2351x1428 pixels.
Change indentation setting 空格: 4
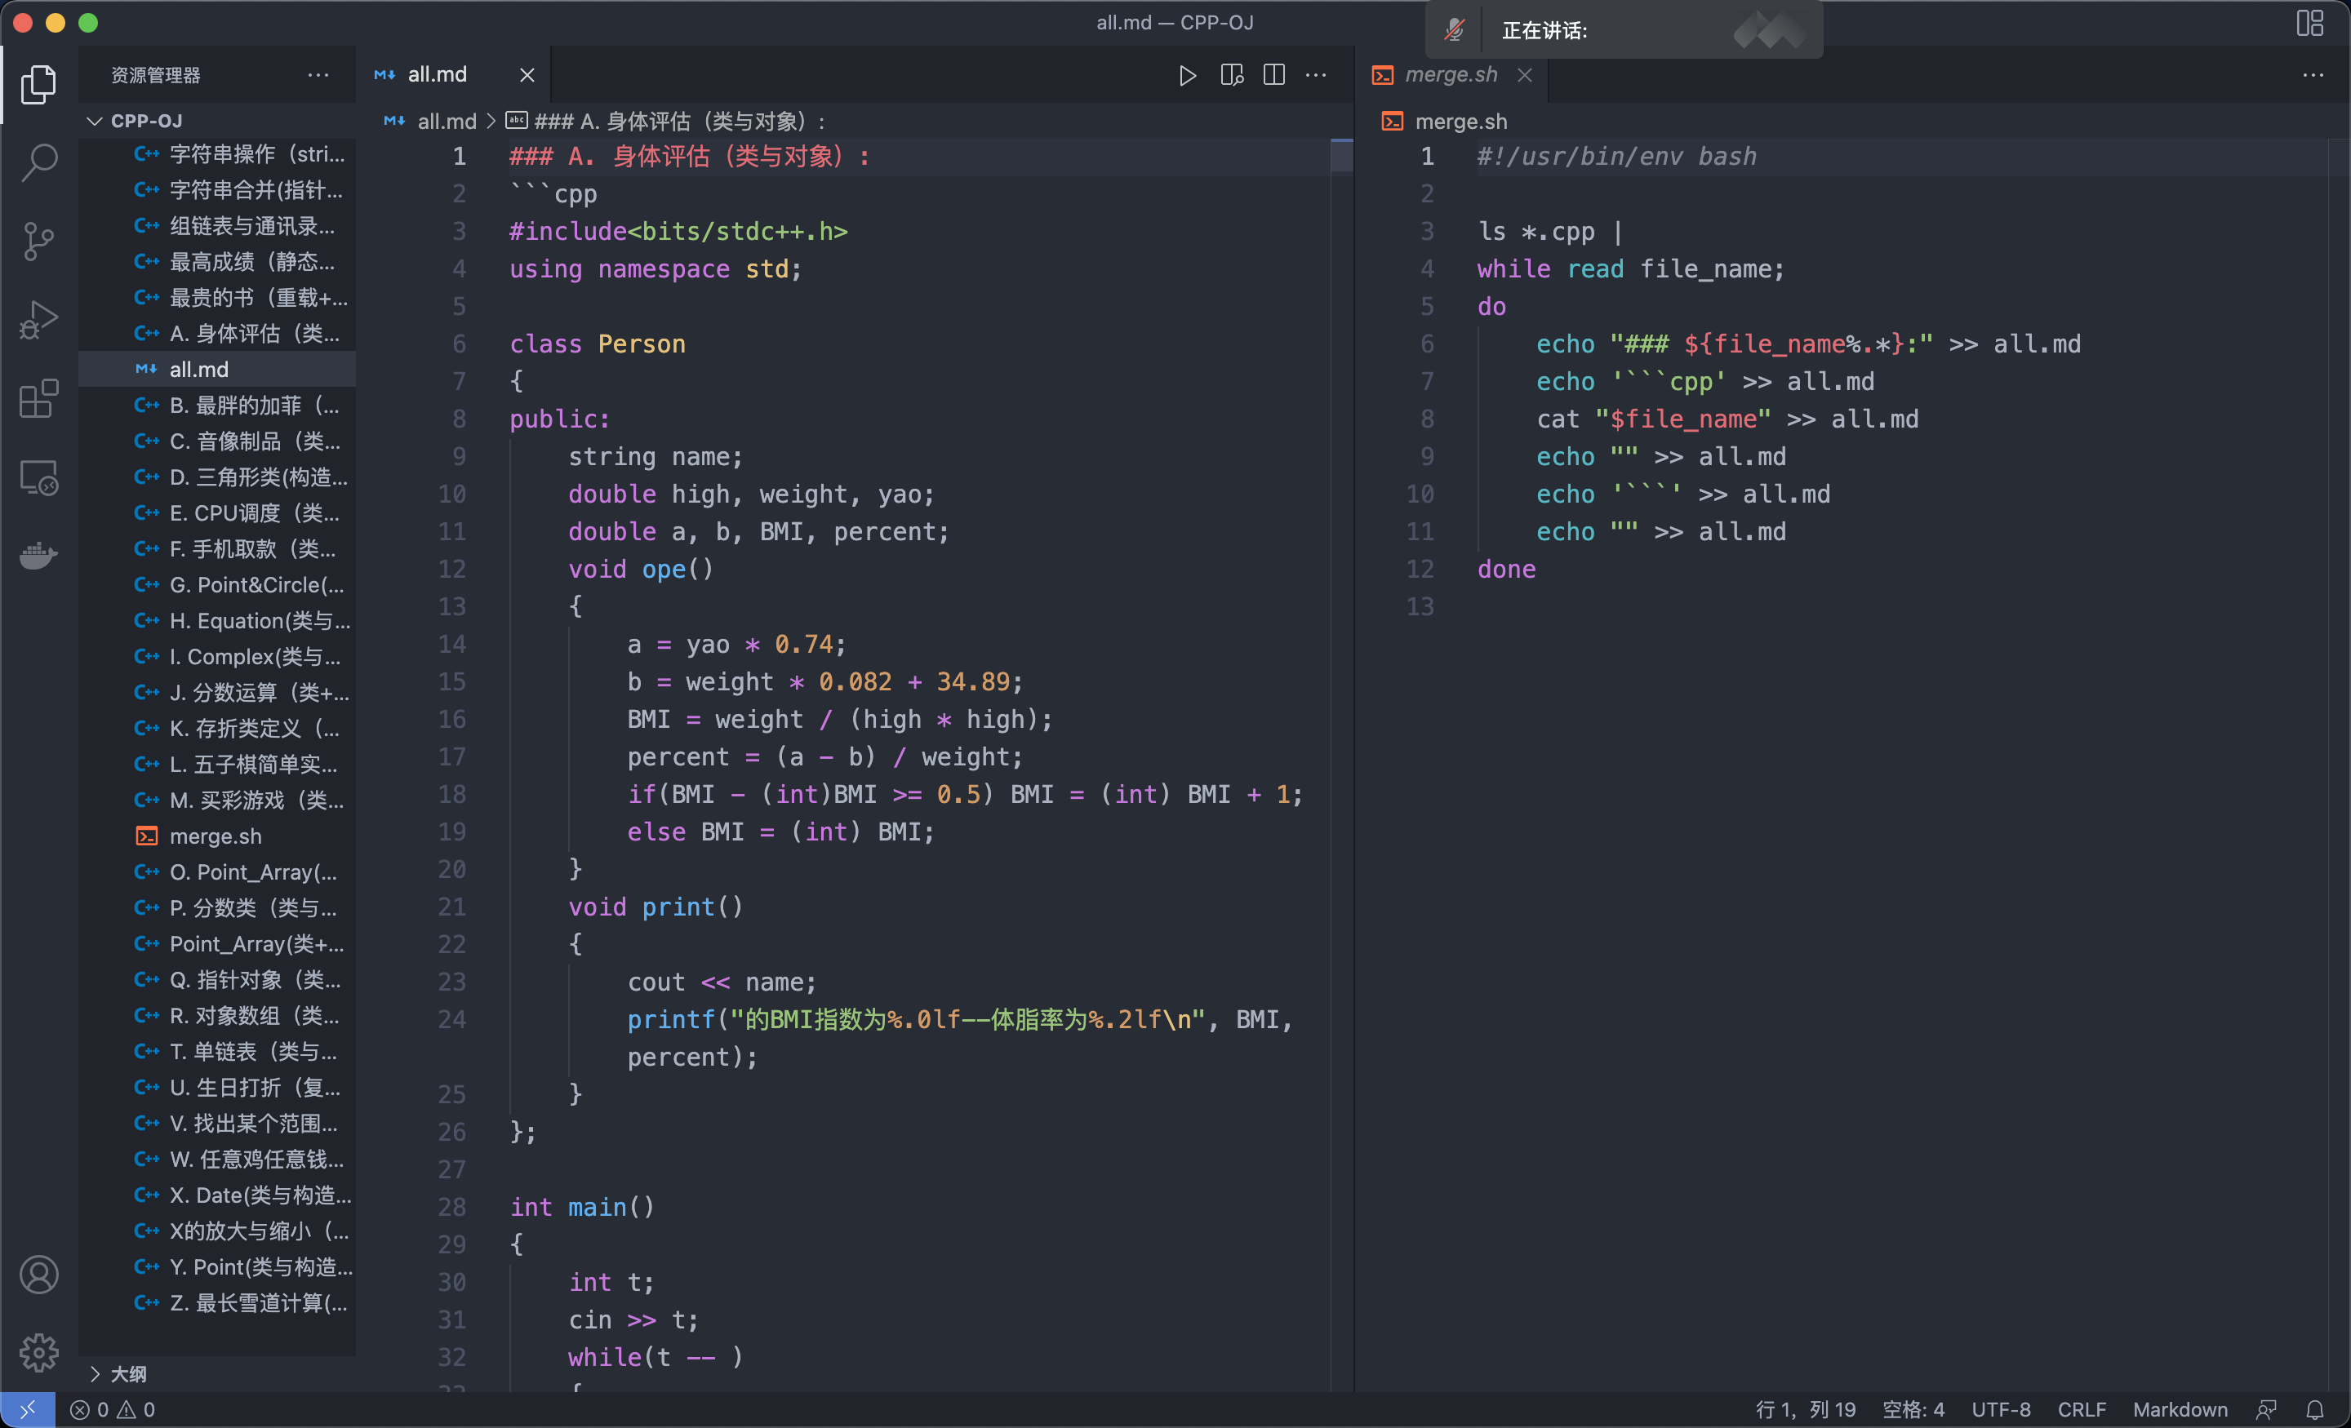(x=1913, y=1409)
